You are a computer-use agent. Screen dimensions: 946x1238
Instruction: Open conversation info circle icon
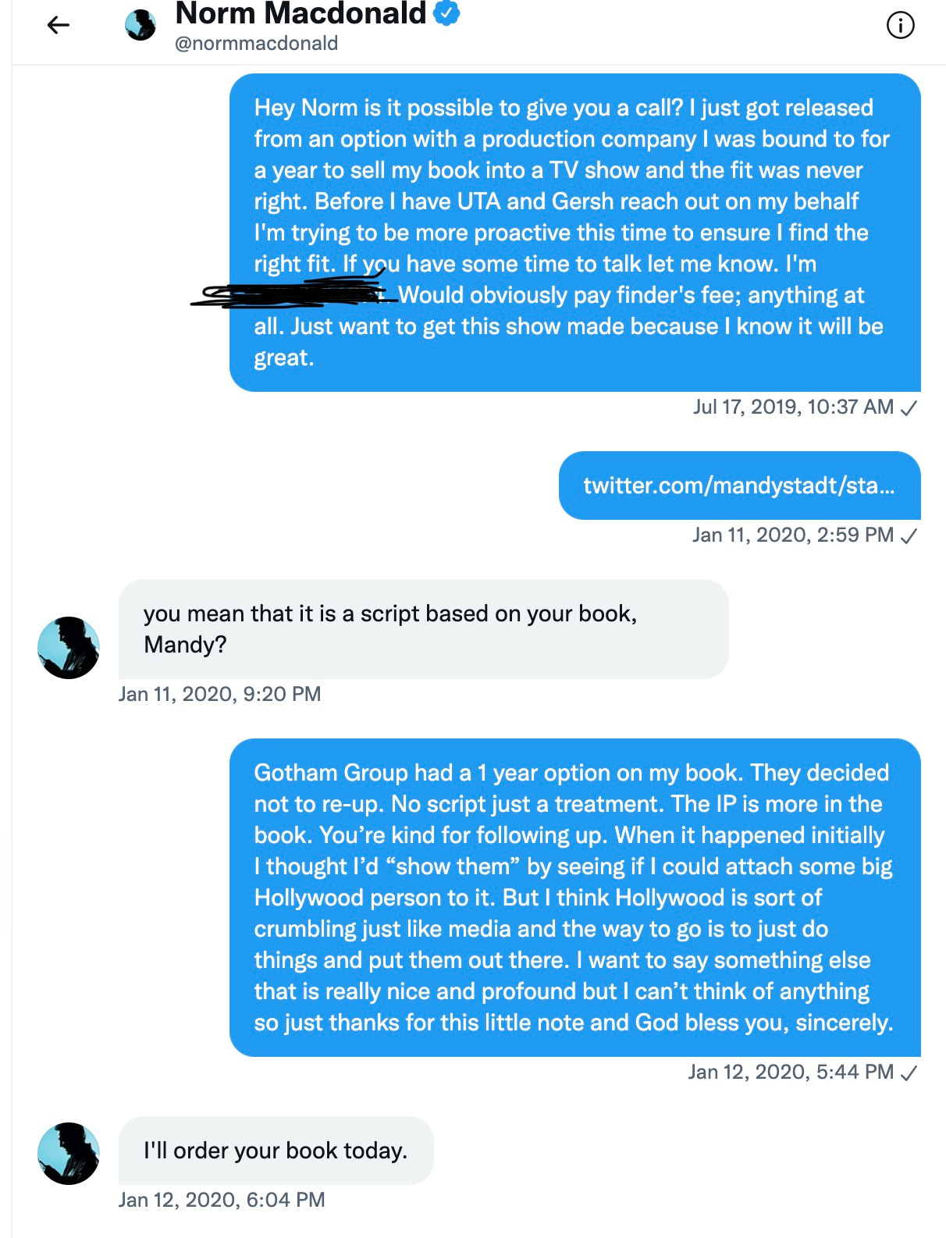coord(901,26)
